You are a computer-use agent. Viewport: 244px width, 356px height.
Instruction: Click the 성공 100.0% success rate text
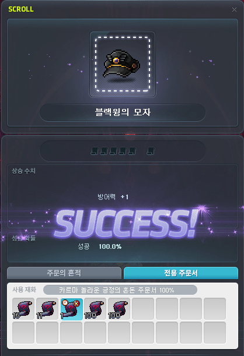click(x=100, y=246)
